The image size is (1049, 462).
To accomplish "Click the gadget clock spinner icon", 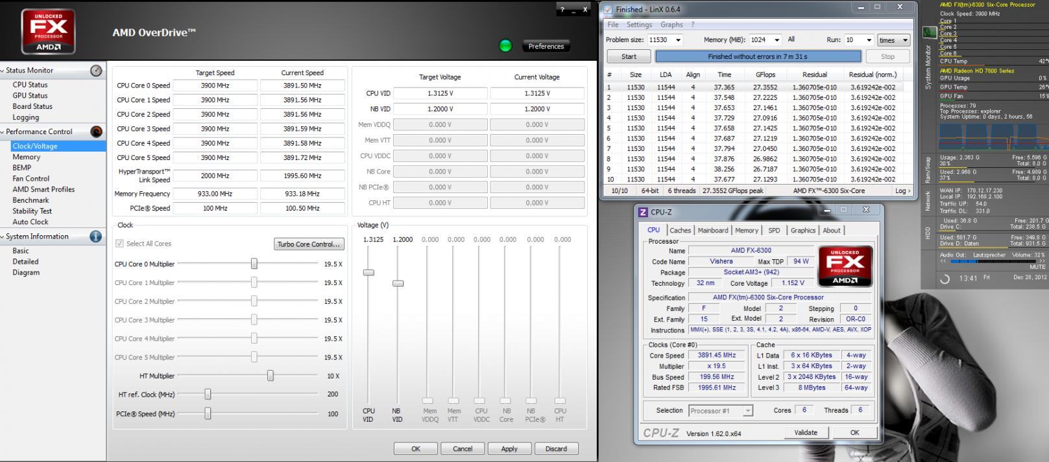I will tap(945, 279).
